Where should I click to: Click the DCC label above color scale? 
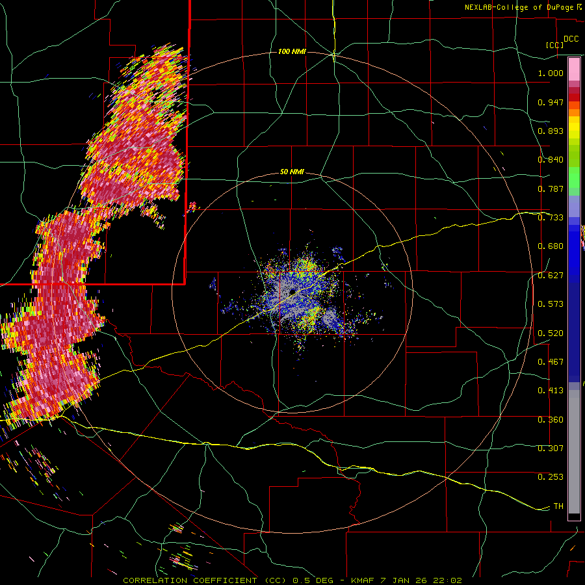(571, 39)
